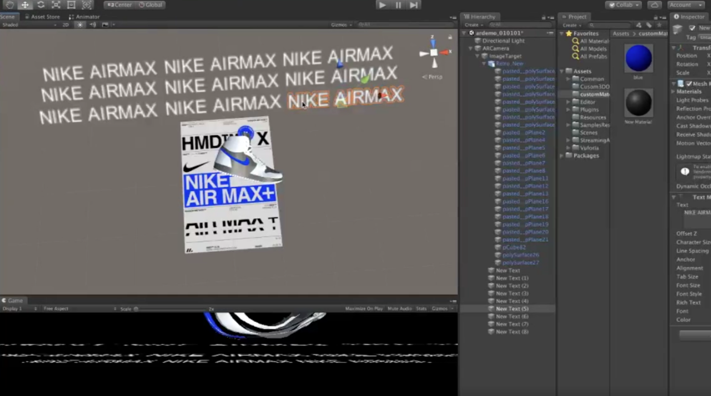Open the Free Aspect dropdown

(80, 309)
